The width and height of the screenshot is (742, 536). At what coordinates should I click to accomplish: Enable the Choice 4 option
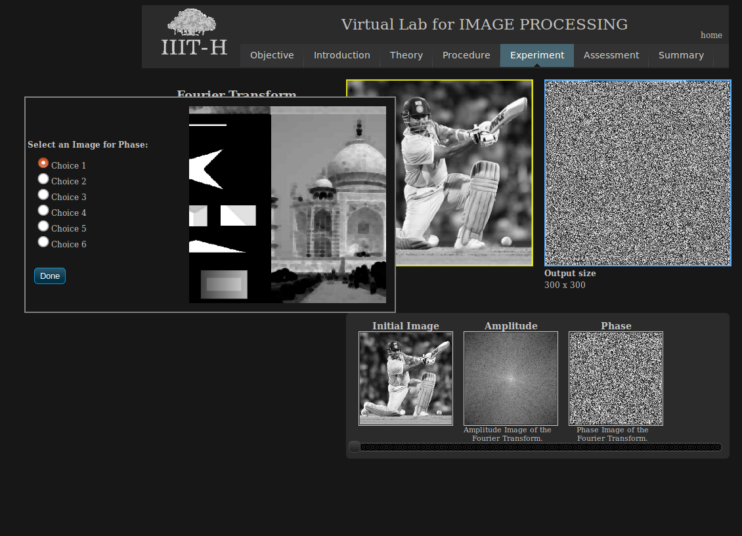pyautogui.click(x=43, y=210)
